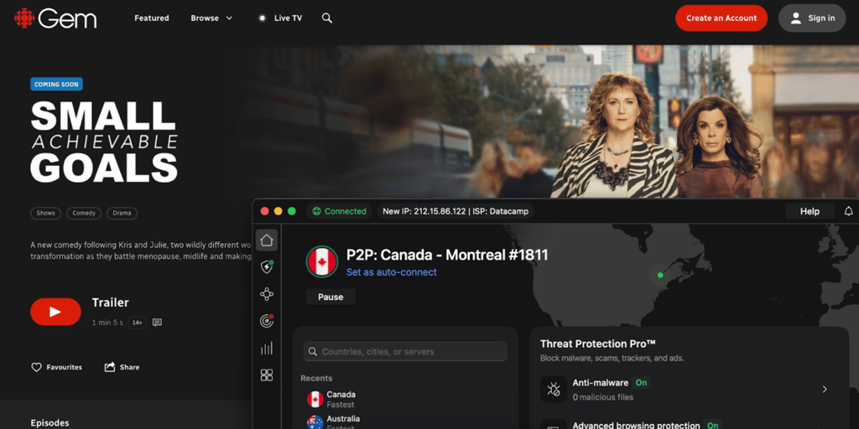The width and height of the screenshot is (859, 429).
Task: Click the Episodes section heading
Action: click(x=49, y=423)
